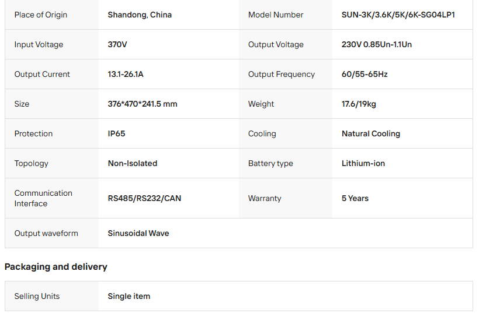Select the "Single item" selling units value
Image resolution: width=479 pixels, height=317 pixels.
click(129, 296)
